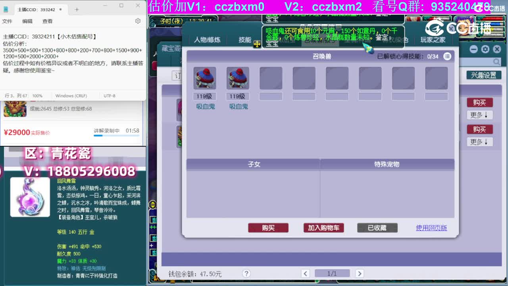Click the 特效: 神佑 无级别限制 line
The image size is (508, 286).
click(x=81, y=268)
